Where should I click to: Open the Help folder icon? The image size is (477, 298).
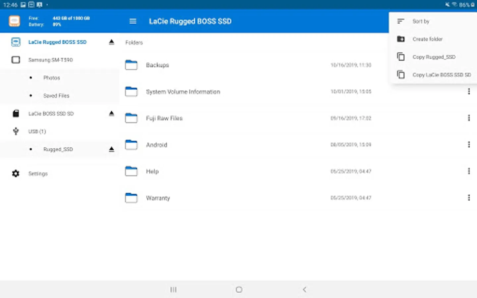[131, 171]
